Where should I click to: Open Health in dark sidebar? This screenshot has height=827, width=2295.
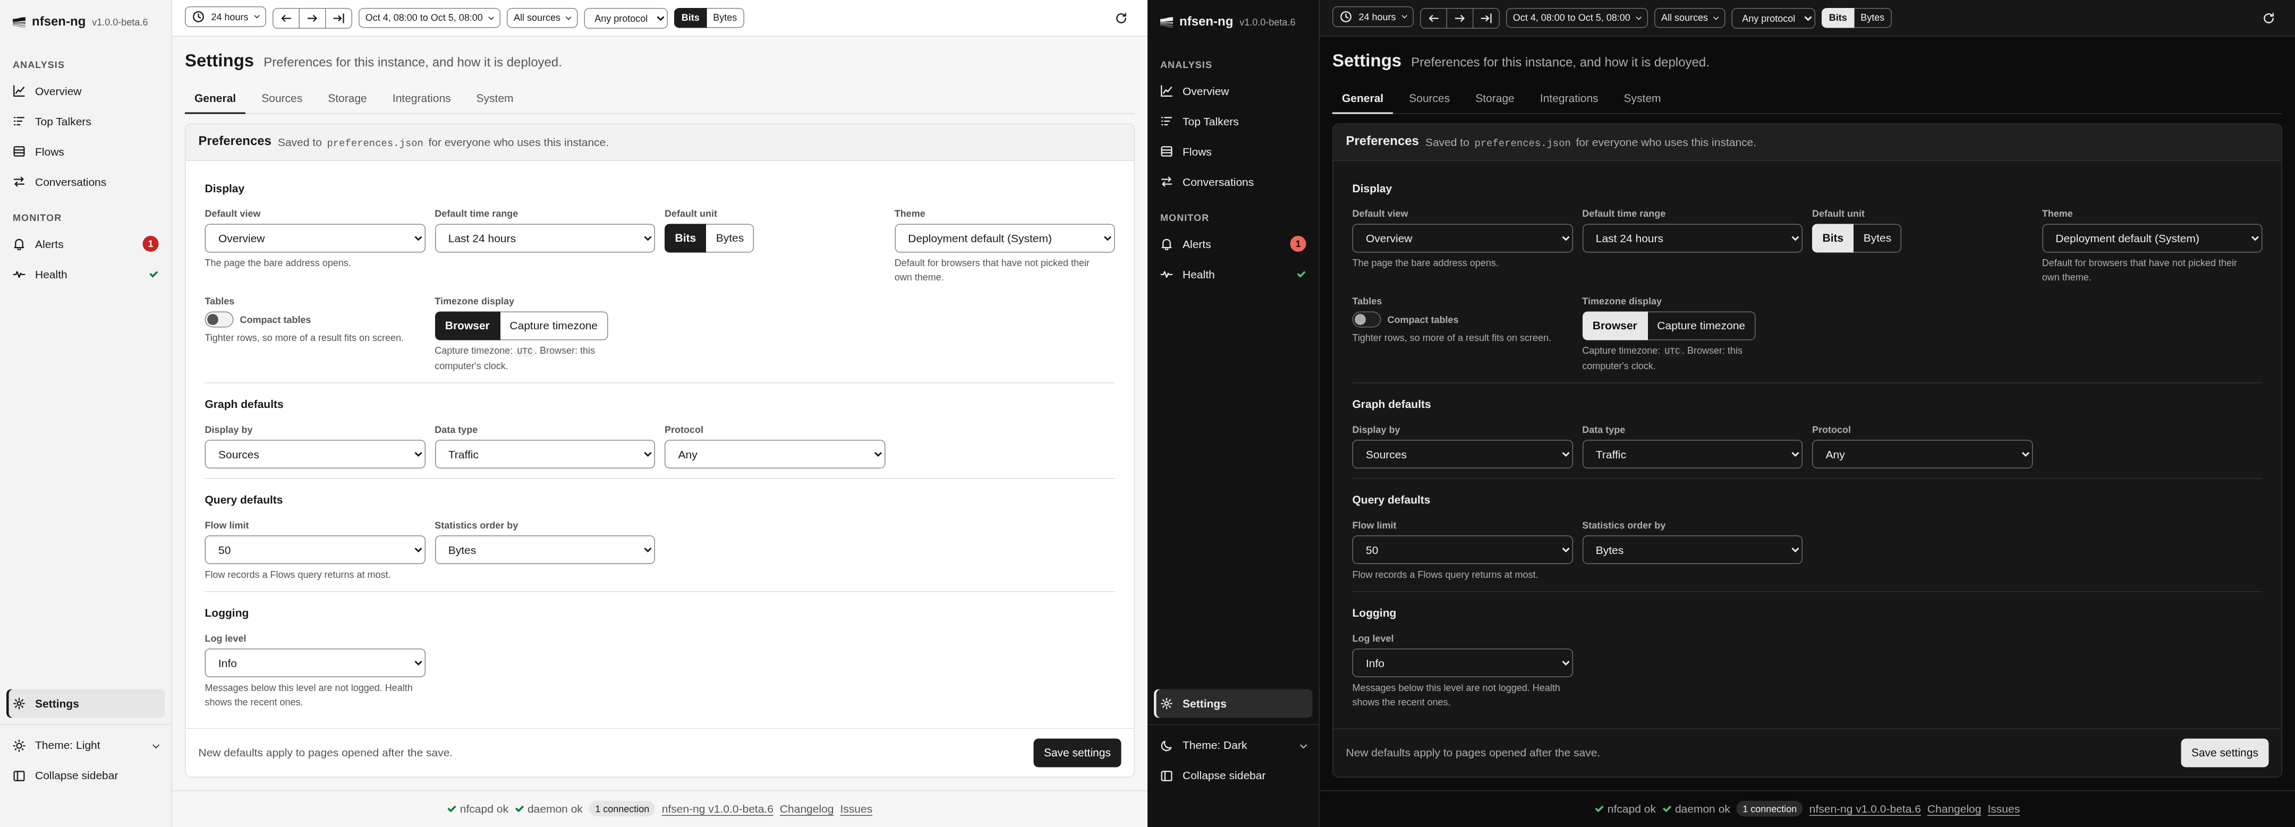[x=1233, y=275]
